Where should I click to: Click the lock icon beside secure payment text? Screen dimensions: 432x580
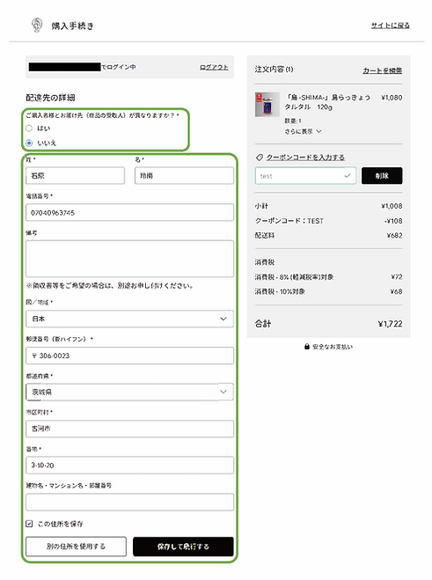tap(306, 347)
